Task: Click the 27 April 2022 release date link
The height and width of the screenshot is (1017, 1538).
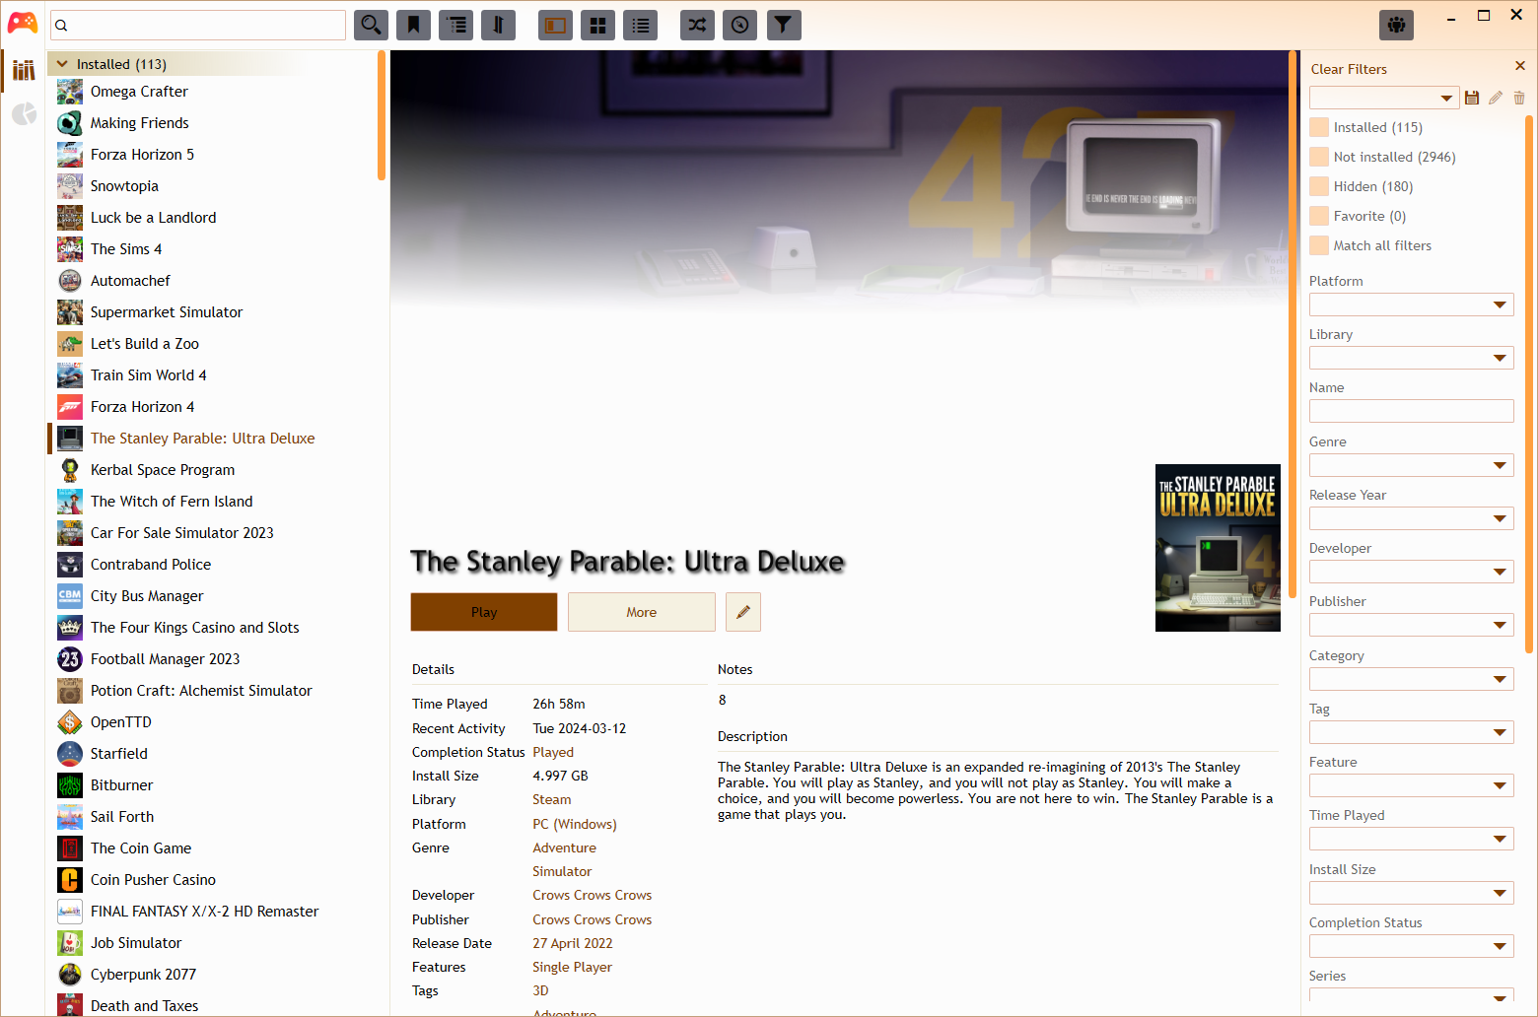Action: click(x=573, y=943)
